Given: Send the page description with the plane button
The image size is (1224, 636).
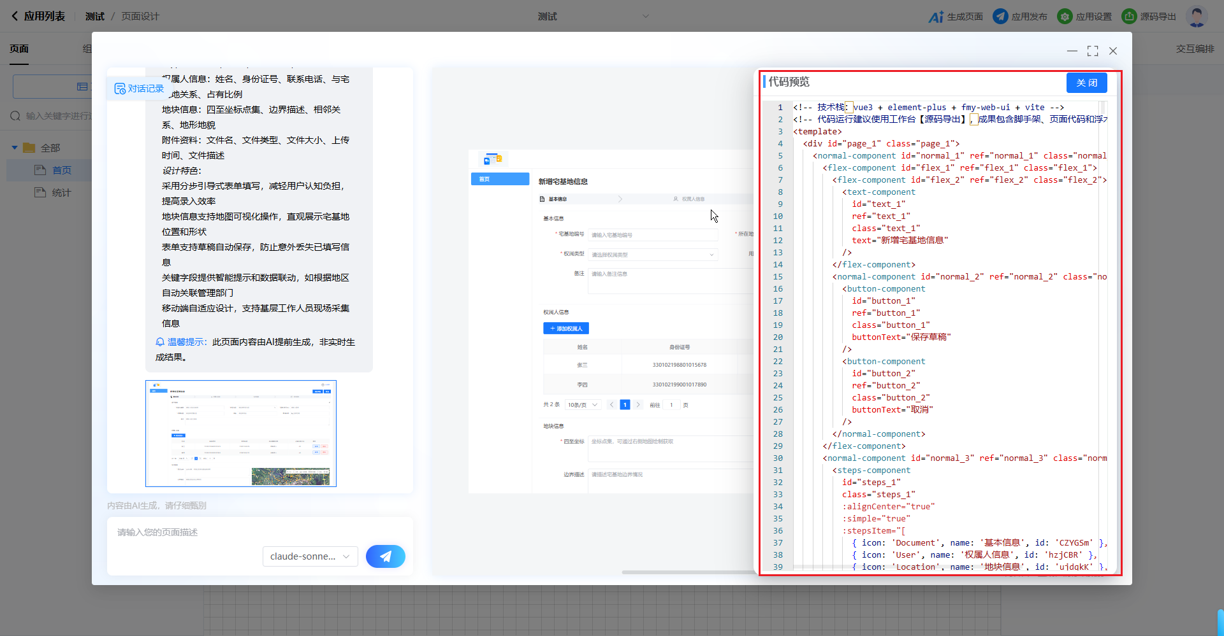Looking at the screenshot, I should click(385, 556).
